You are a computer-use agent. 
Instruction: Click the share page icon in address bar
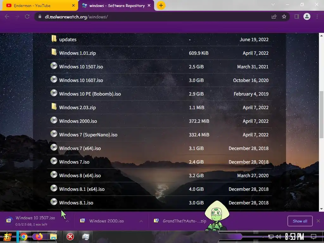click(274, 17)
